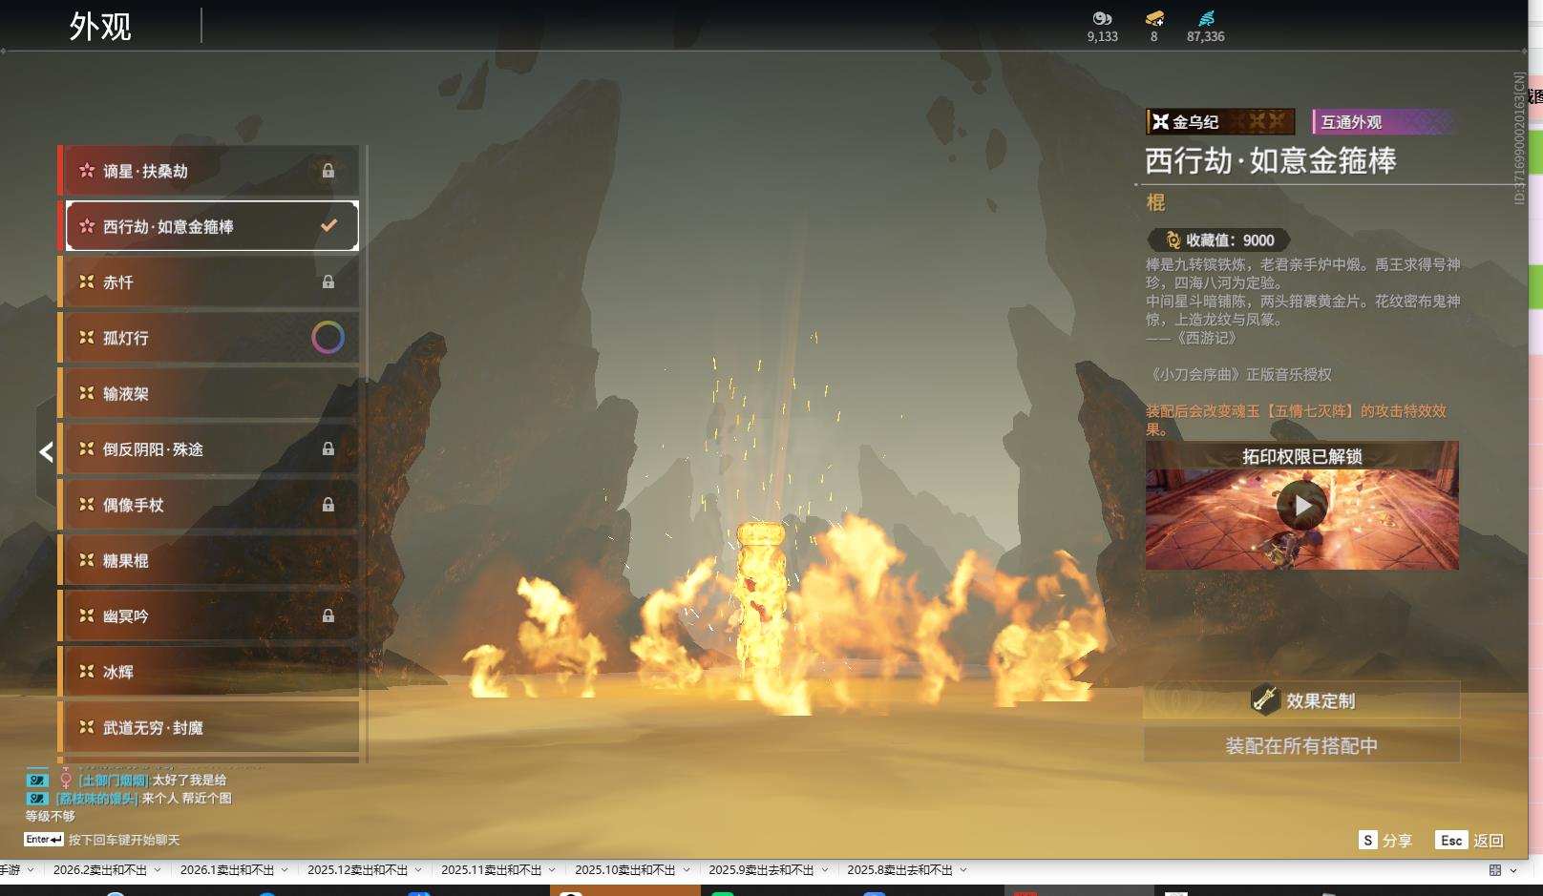The height and width of the screenshot is (896, 1543).
Task: Click the rarity star icon of 谪星·扶桑劫
Action: (x=87, y=171)
